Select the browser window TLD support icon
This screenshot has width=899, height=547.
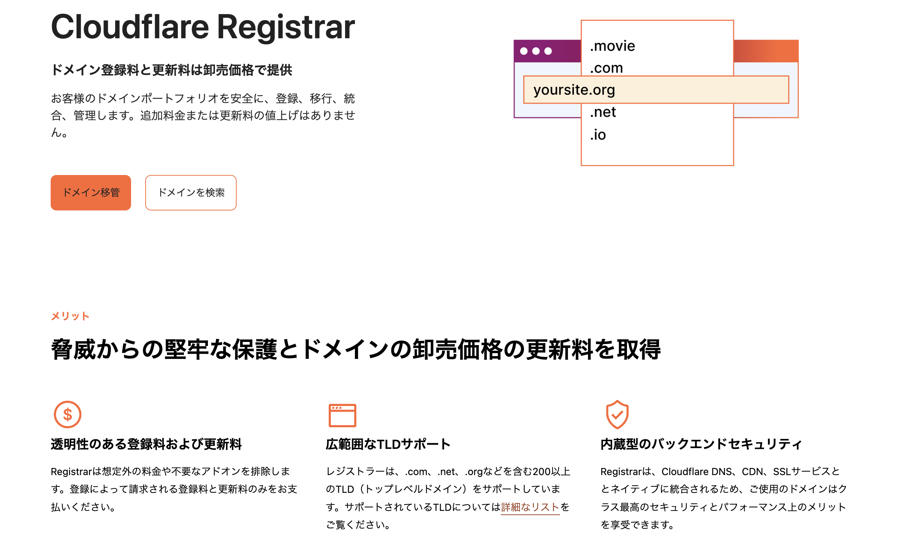(342, 415)
